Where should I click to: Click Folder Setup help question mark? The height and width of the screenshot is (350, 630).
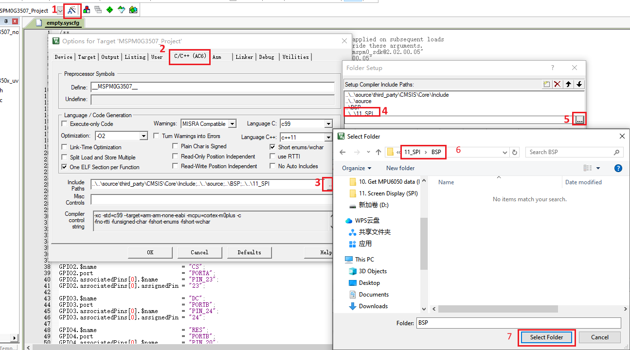coord(552,68)
